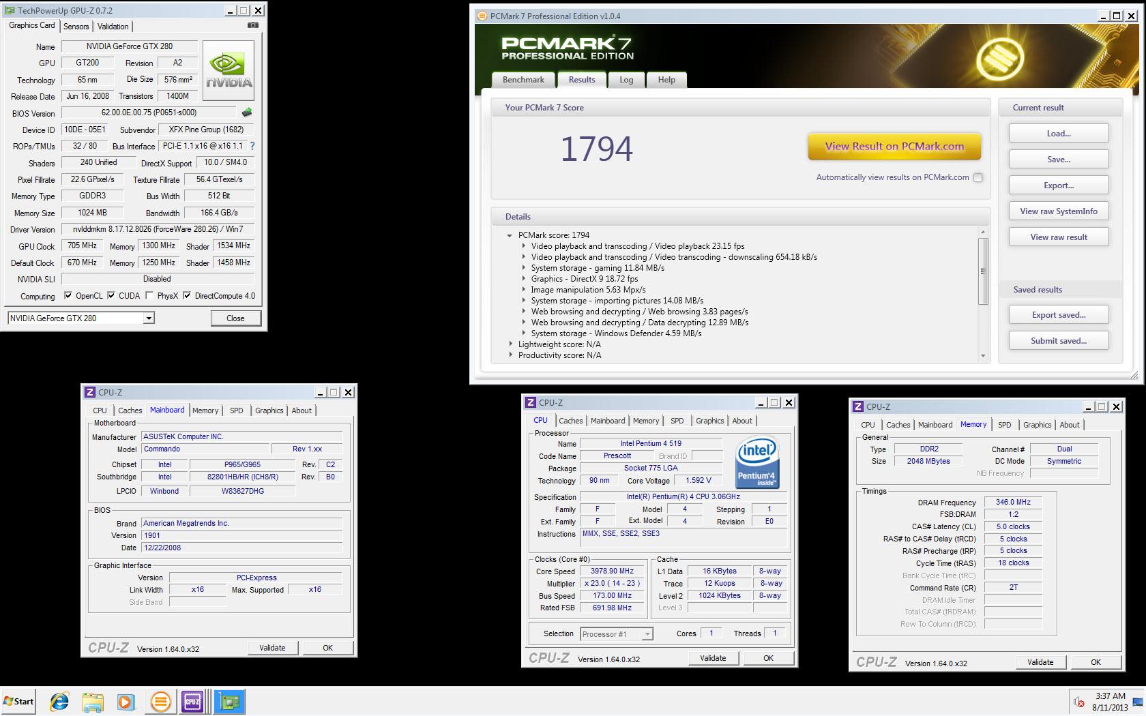Screen dimensions: 1146x716
Task: Click the NVIDIA logo in GPU-Z
Action: [229, 71]
